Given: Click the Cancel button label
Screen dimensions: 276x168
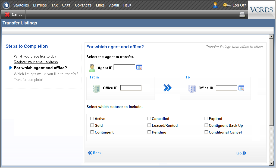Looking at the screenshot, I should (x=18, y=14).
